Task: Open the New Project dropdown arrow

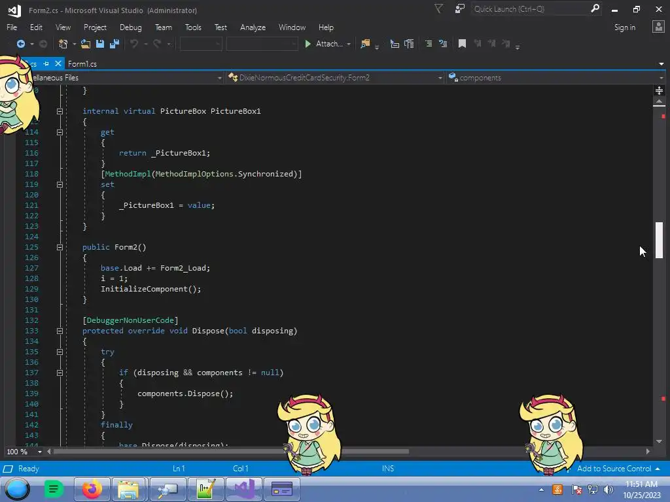Action: pyautogui.click(x=75, y=44)
